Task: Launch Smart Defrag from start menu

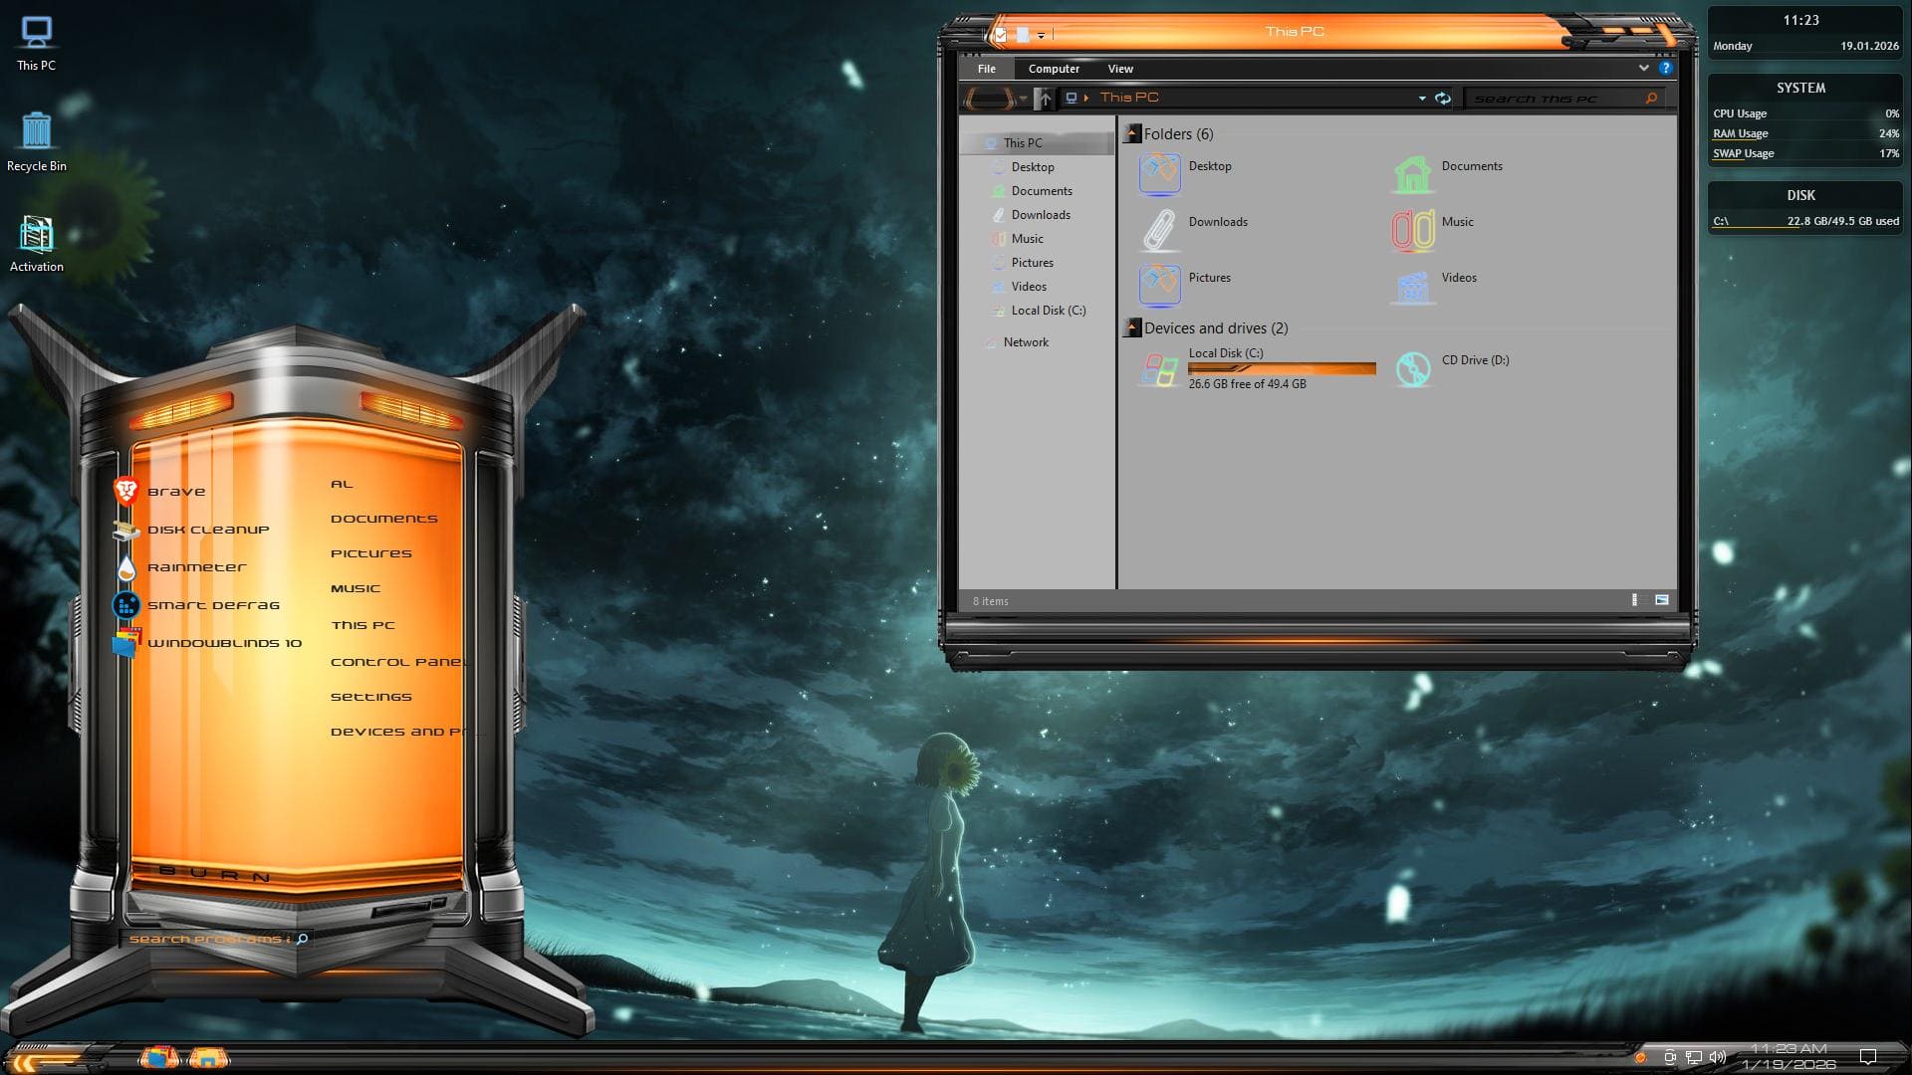Action: pos(197,605)
